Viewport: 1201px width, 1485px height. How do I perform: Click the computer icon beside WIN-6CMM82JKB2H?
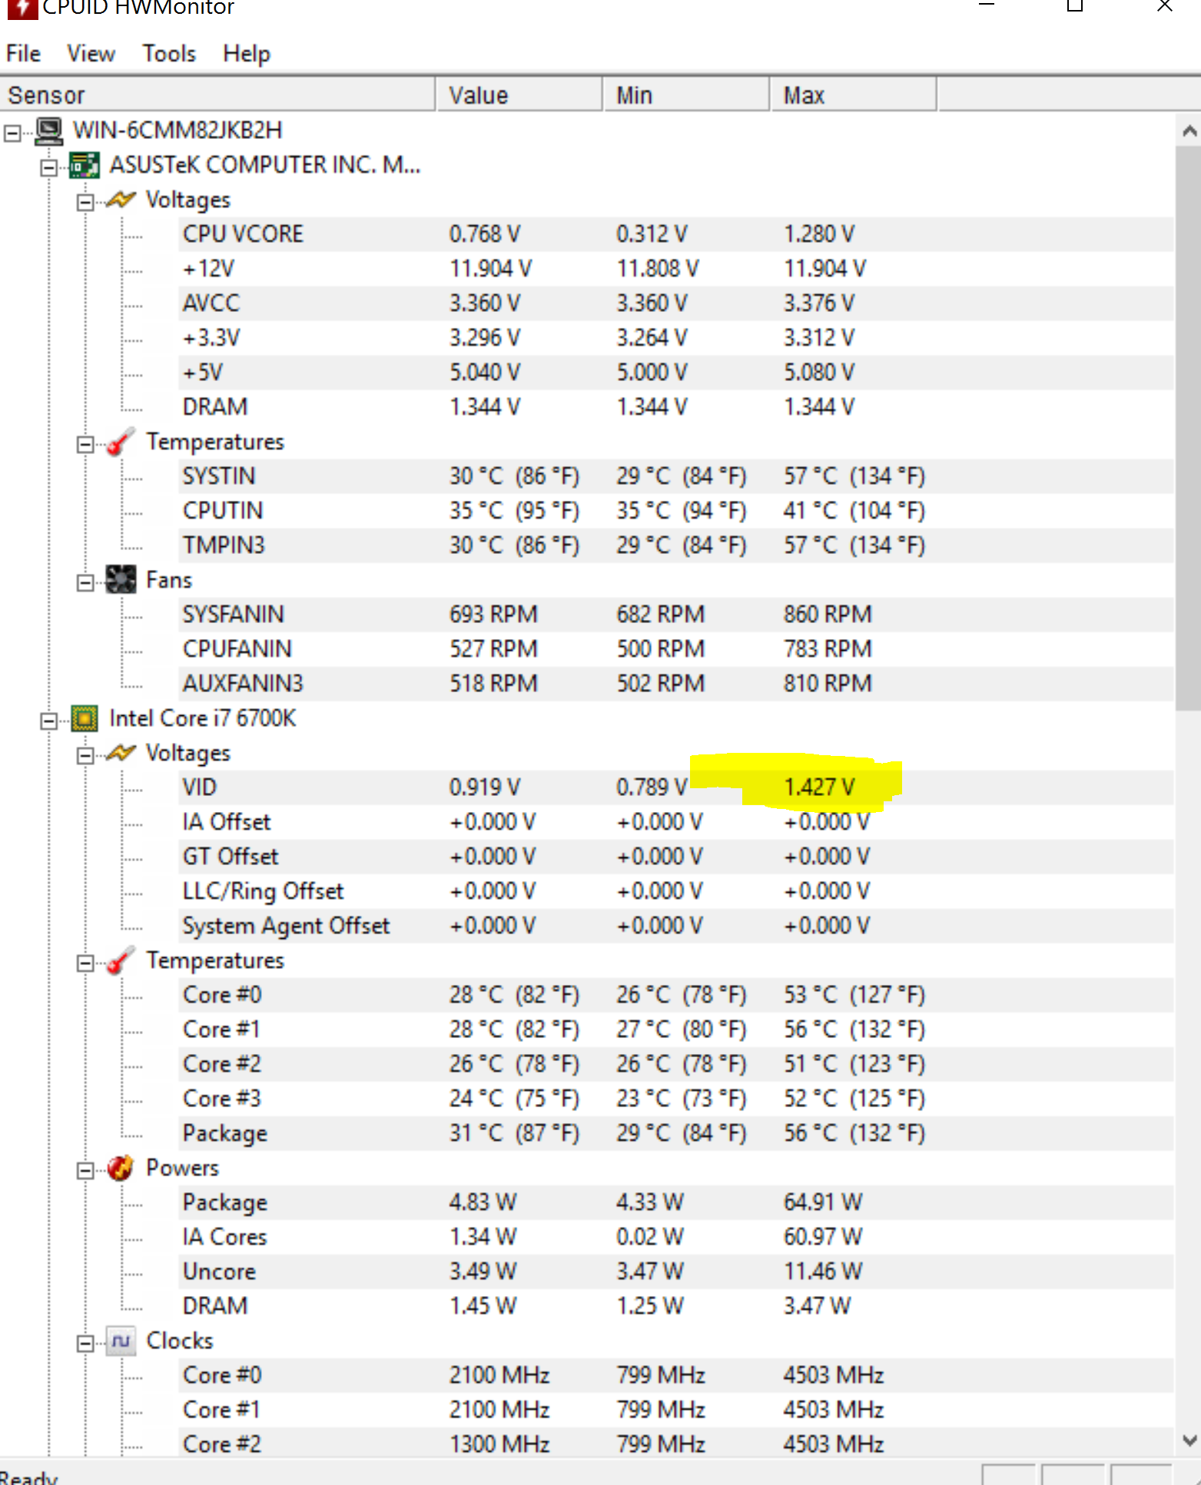(x=49, y=131)
